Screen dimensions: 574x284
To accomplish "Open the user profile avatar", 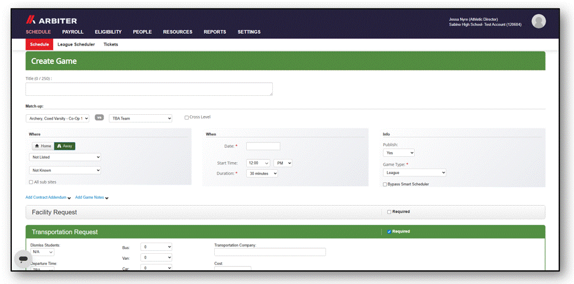I will click(538, 21).
